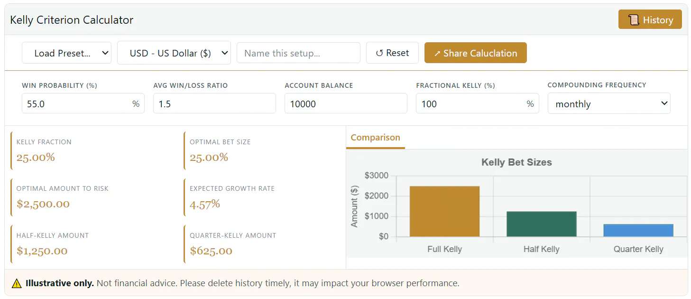Click the Kelly Bet Sizes chart title
Viewport: 691px width, 299px height.
516,162
